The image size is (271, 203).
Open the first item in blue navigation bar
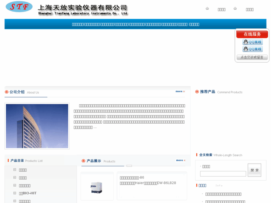[x=78, y=24]
